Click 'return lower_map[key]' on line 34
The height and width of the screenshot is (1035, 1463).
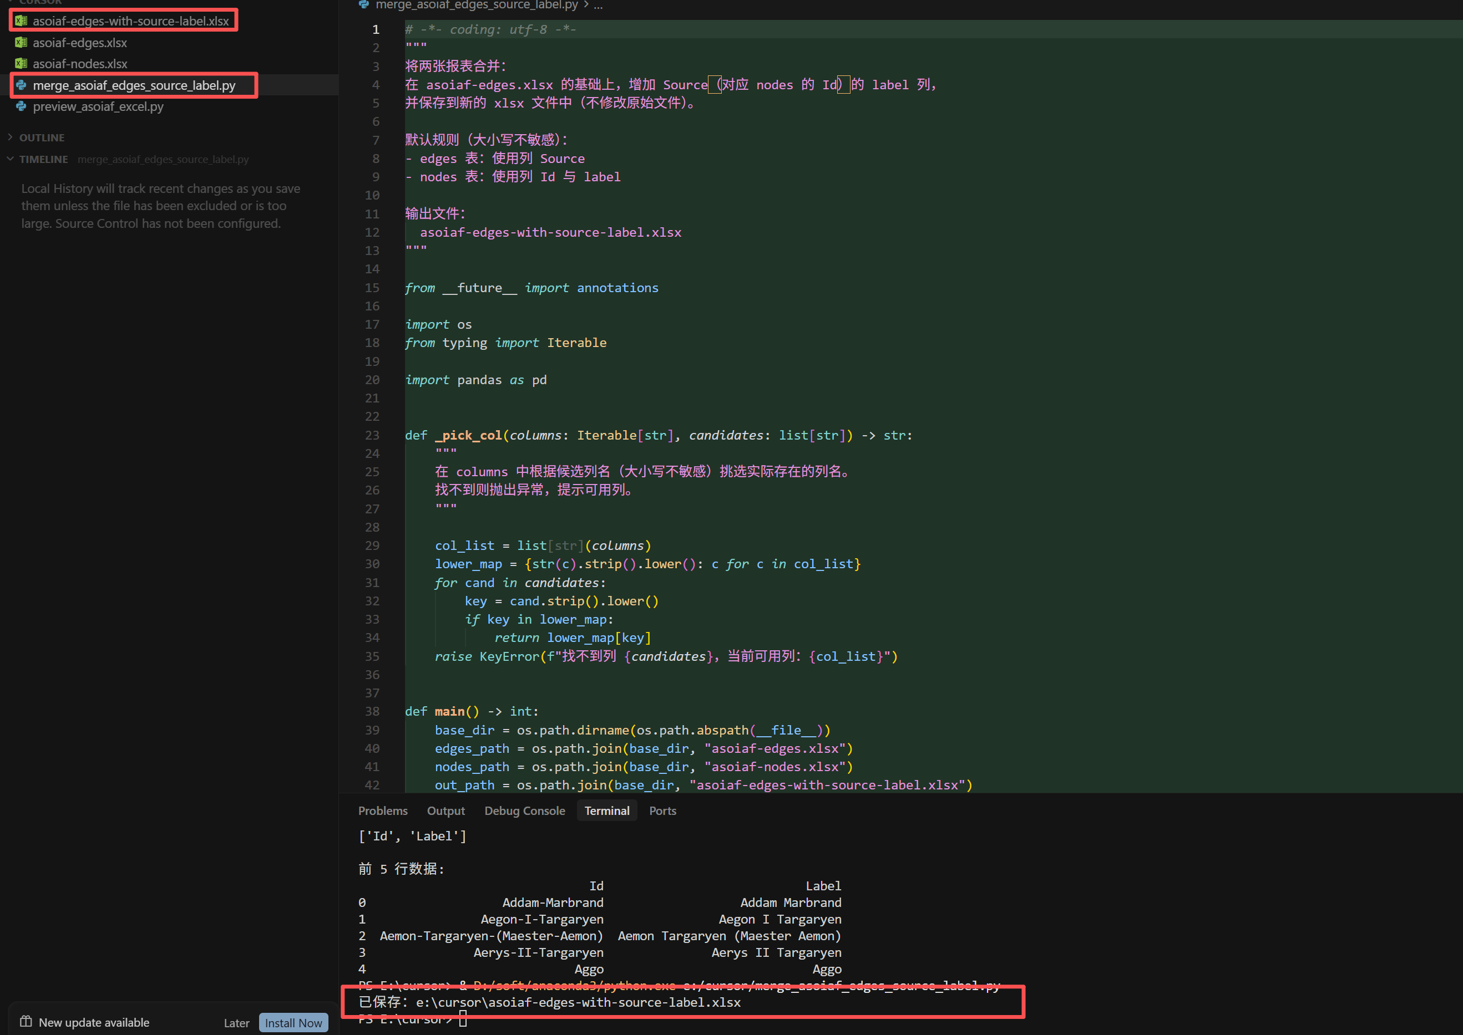point(573,638)
